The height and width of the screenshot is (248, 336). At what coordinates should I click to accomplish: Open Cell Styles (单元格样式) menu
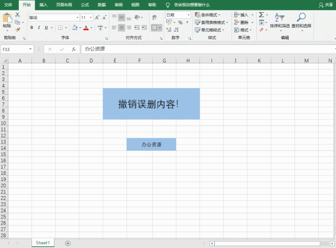[209, 30]
